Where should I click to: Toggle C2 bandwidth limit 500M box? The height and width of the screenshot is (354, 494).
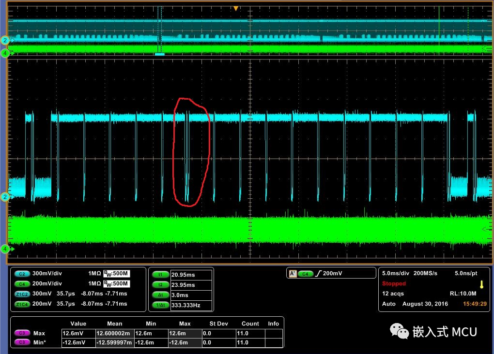116,274
